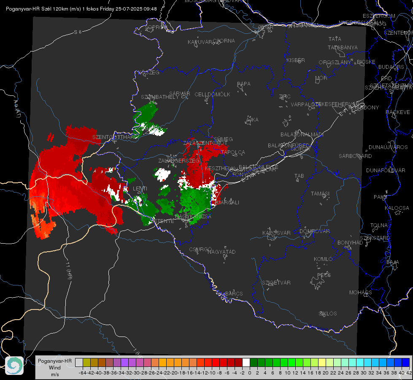Click the KISBER city label
The height and width of the screenshot is (380, 413).
pos(296,60)
